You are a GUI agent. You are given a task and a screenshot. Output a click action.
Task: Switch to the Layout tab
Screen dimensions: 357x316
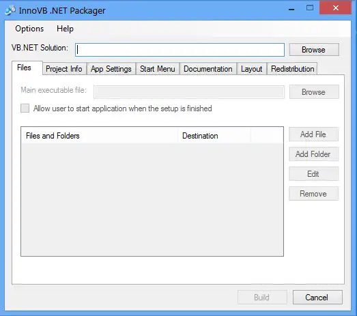tap(252, 69)
